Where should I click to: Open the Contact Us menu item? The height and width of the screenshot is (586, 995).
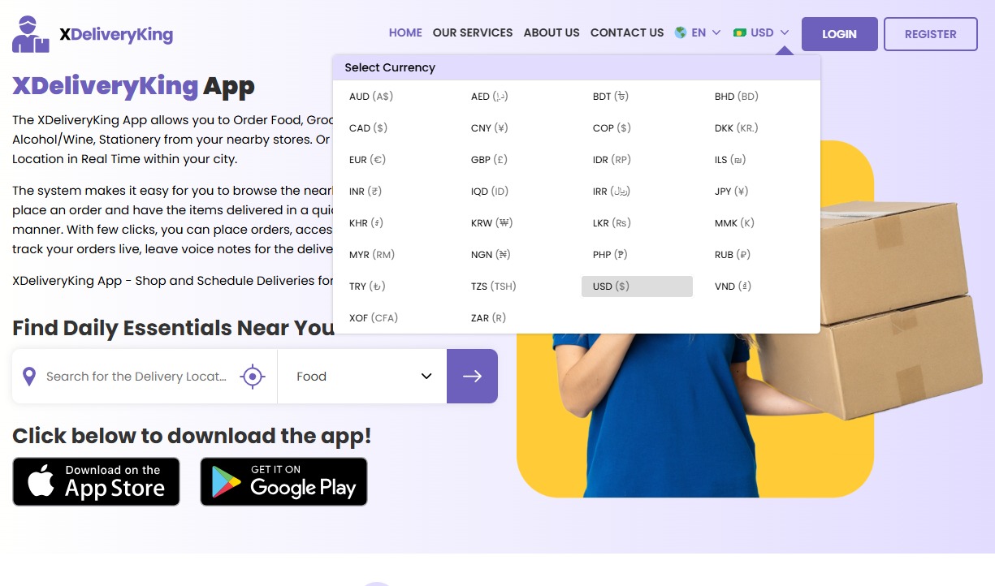tap(627, 33)
